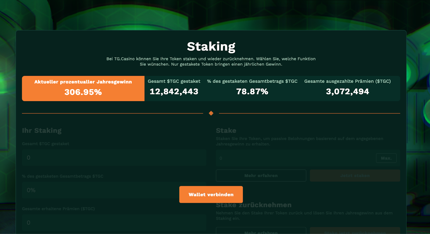Click the Jetzt staken button
The height and width of the screenshot is (234, 430).
pos(355,176)
